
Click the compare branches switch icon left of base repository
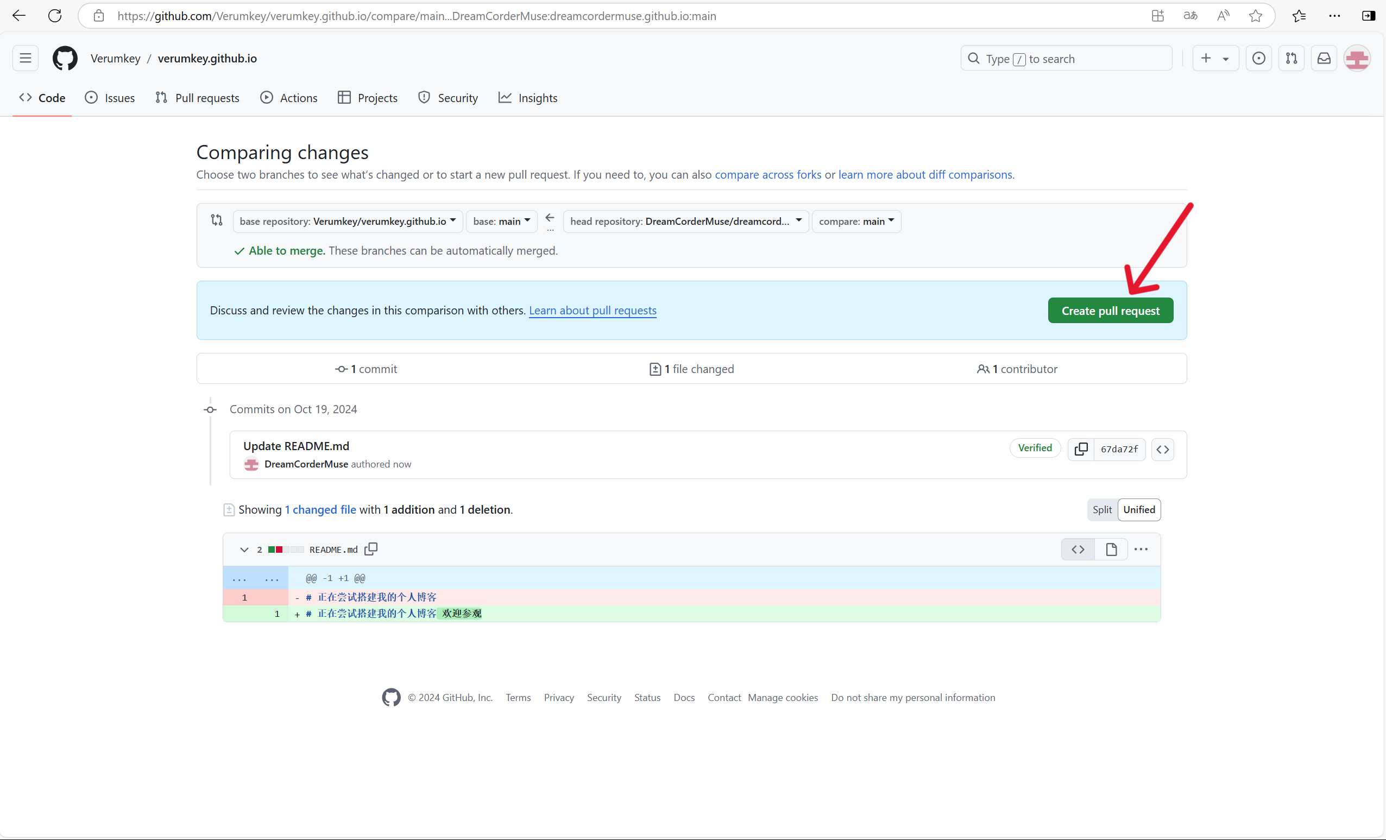tap(217, 220)
